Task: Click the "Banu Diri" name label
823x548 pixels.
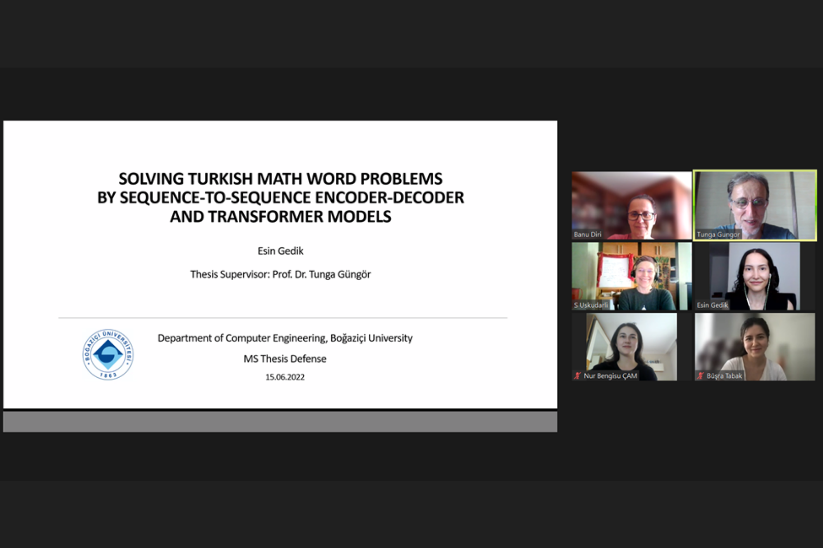Action: point(588,235)
